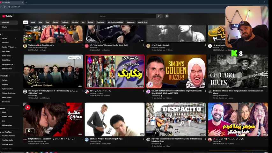The width and height of the screenshot is (272, 153).
Task: Click Talent Recap channel avatar
Action: click(x=148, y=91)
